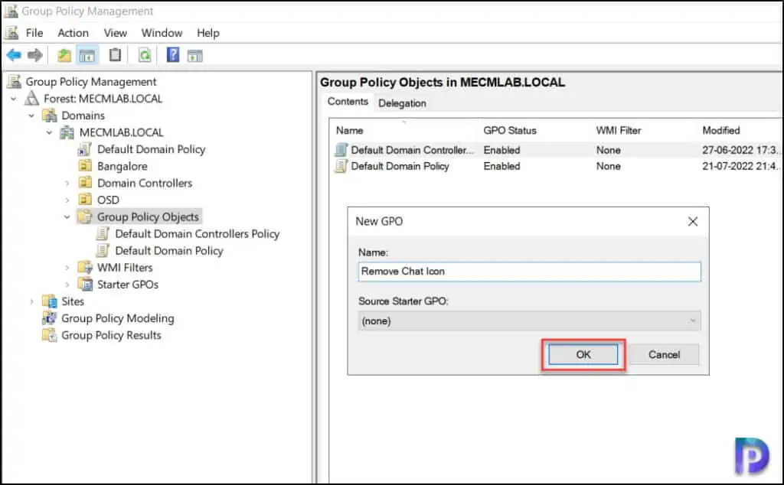Viewport: 784px width, 485px height.
Task: Click the Domains node icon
Action: coord(50,116)
